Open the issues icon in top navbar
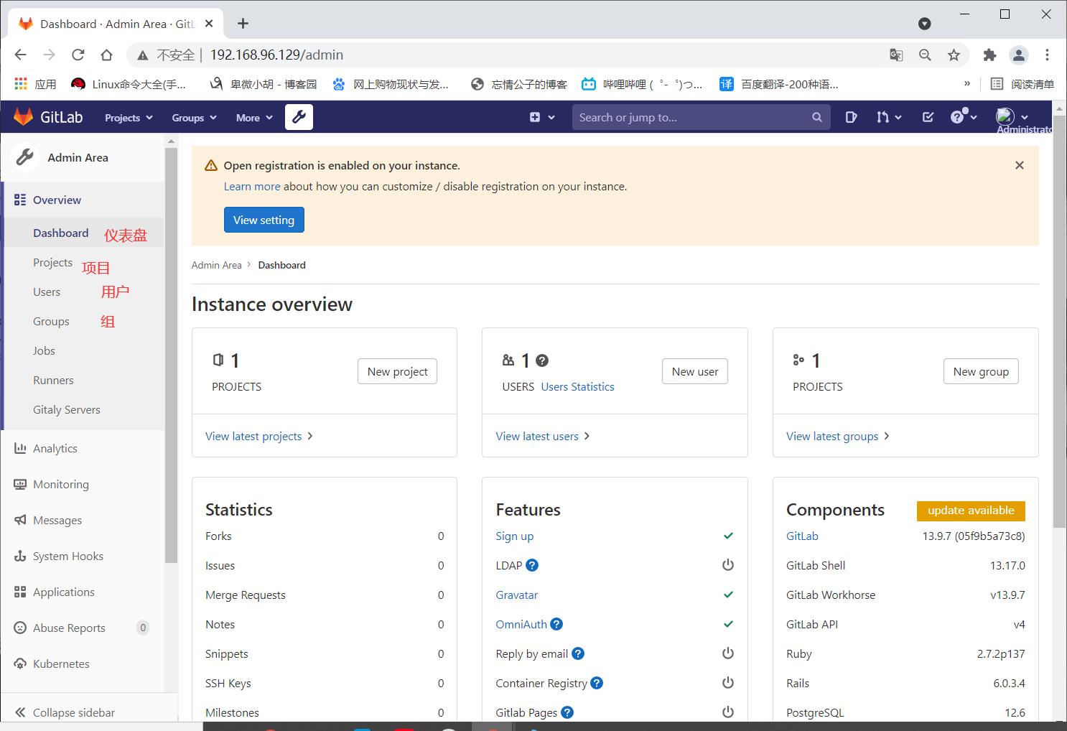Screen dimensions: 1067x731 (x=851, y=117)
